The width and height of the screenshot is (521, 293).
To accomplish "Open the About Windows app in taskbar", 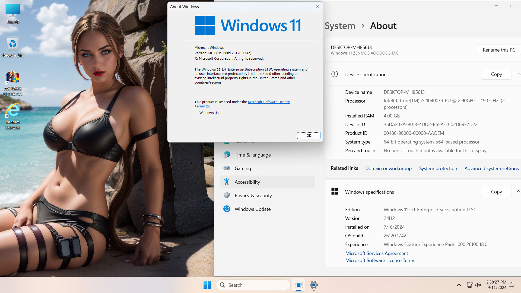I will click(298, 285).
